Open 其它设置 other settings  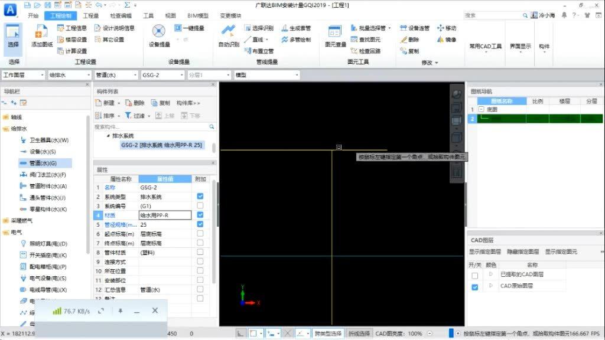pos(109,40)
